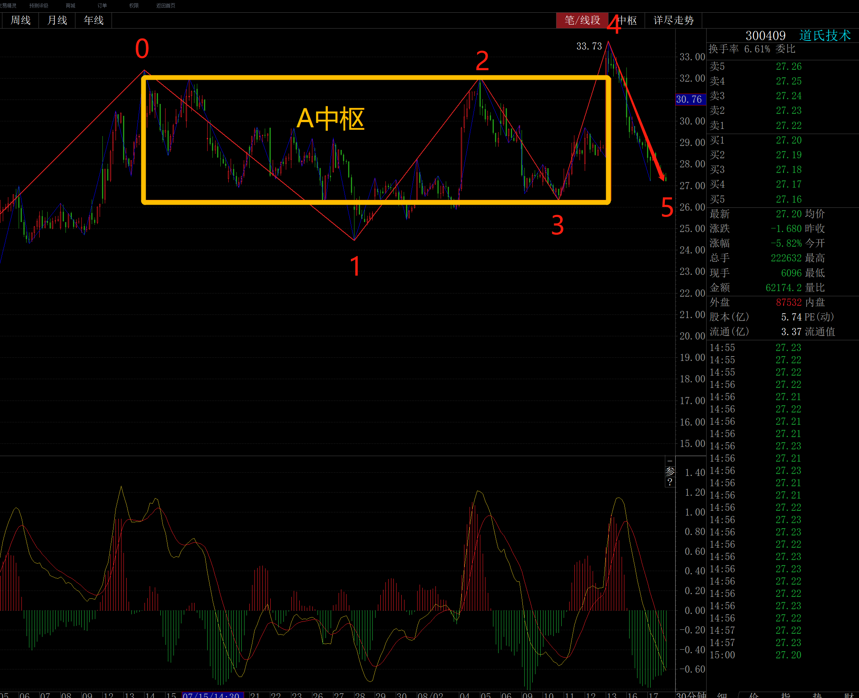Click the 最新 price 27.20
Viewport: 859px width, 698px height.
coord(789,214)
